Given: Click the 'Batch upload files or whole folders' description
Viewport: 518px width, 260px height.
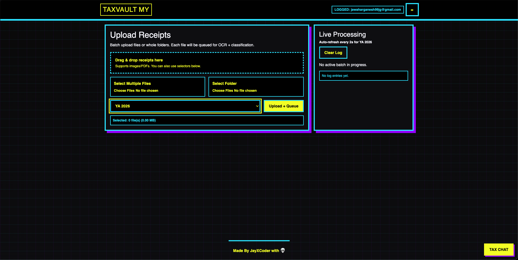Looking at the screenshot, I should 182,45.
